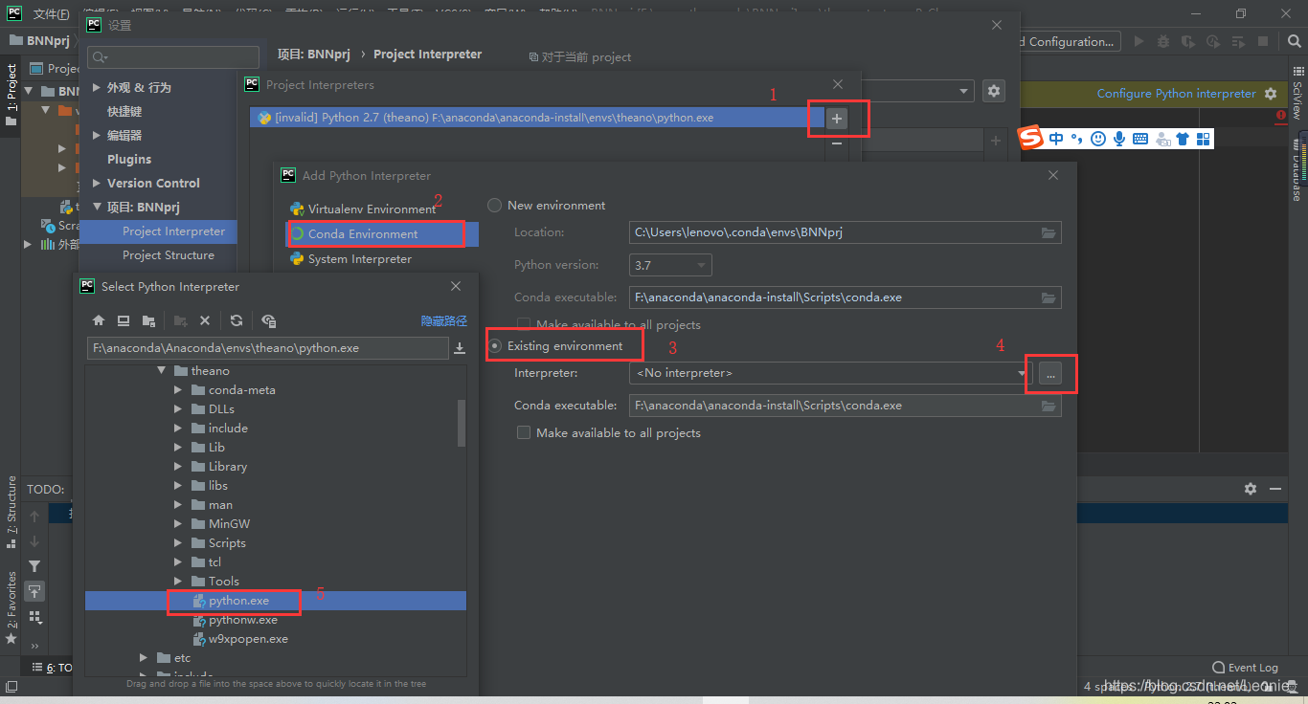The width and height of the screenshot is (1308, 704).
Task: Toggle show hidden files and directories
Action: pyautogui.click(x=268, y=320)
